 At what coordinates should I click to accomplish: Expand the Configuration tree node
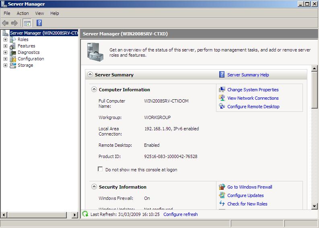pyautogui.click(x=6, y=59)
